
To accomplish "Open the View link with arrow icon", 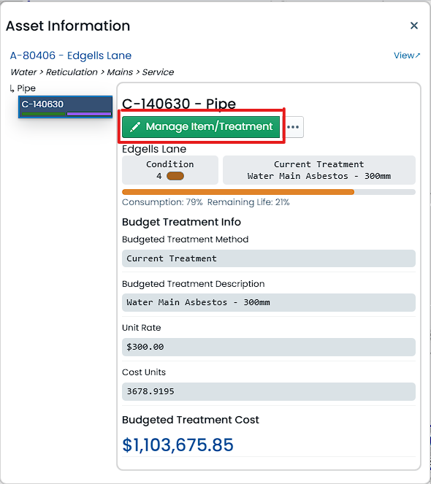I will 407,55.
